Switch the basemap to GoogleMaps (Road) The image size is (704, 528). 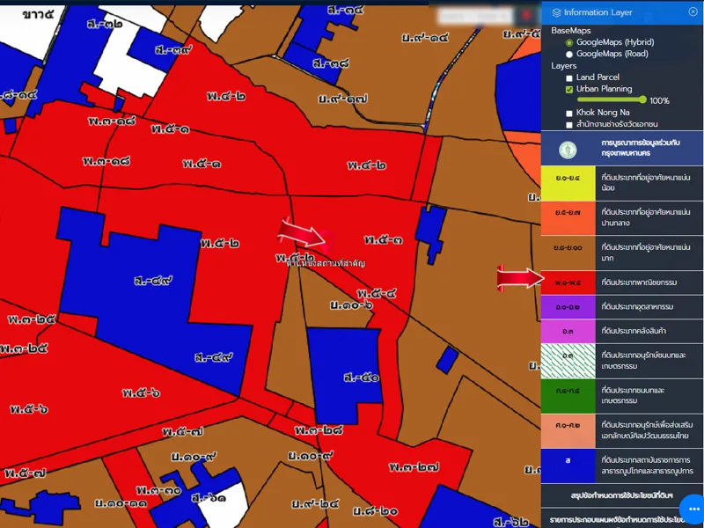coord(569,54)
